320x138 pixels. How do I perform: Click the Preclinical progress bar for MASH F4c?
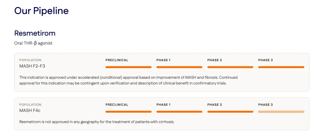point(128,111)
